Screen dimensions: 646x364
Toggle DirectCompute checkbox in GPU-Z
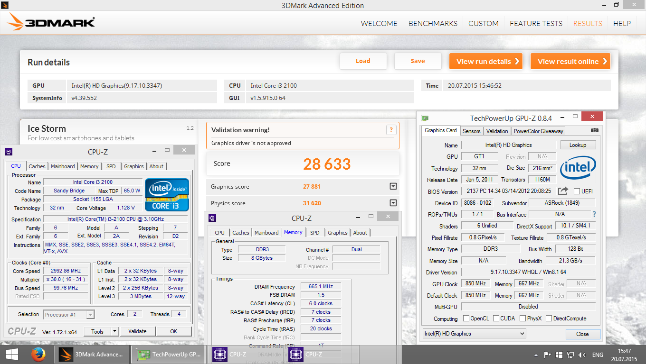[549, 318]
